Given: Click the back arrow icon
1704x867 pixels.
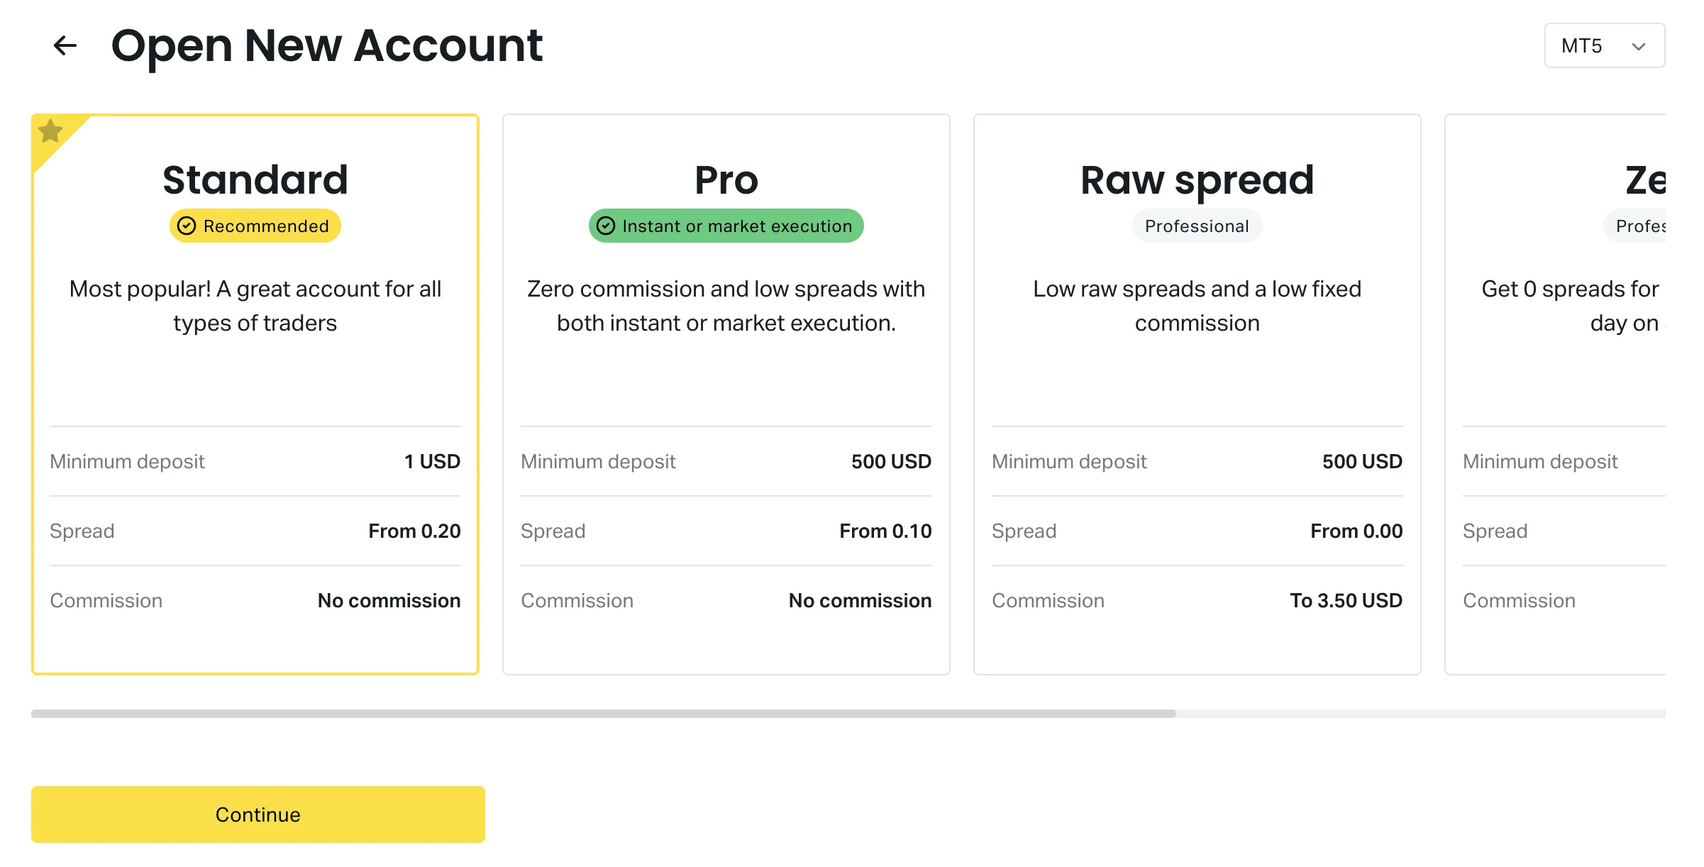Looking at the screenshot, I should pos(65,45).
